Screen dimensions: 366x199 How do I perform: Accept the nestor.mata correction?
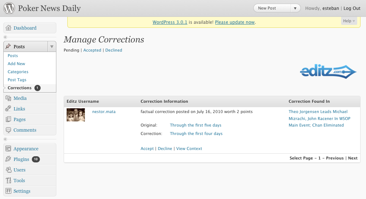coord(147,149)
